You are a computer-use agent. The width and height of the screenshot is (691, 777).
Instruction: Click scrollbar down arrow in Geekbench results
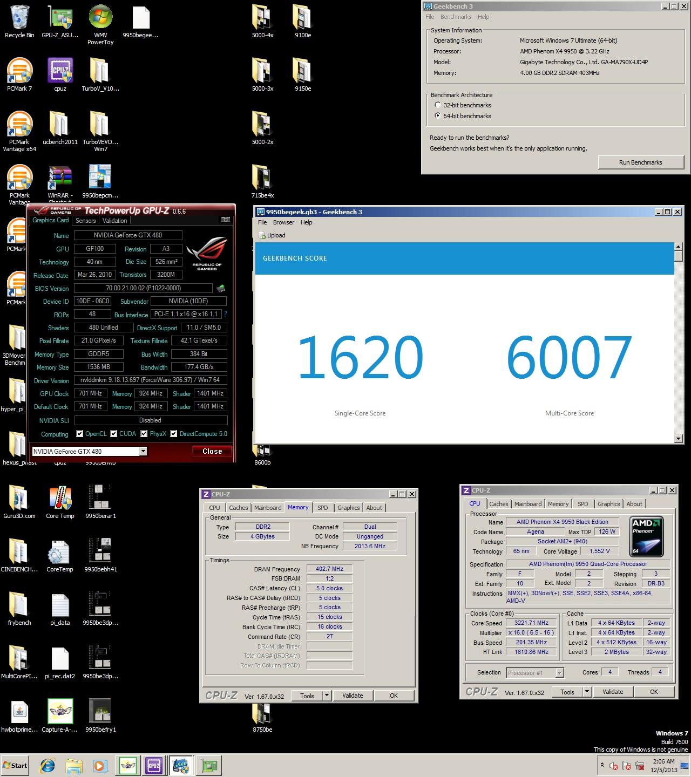679,439
